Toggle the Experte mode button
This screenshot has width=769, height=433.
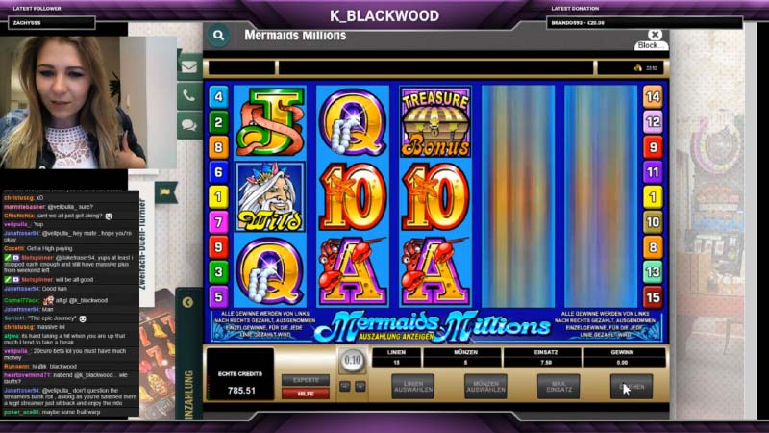306,380
